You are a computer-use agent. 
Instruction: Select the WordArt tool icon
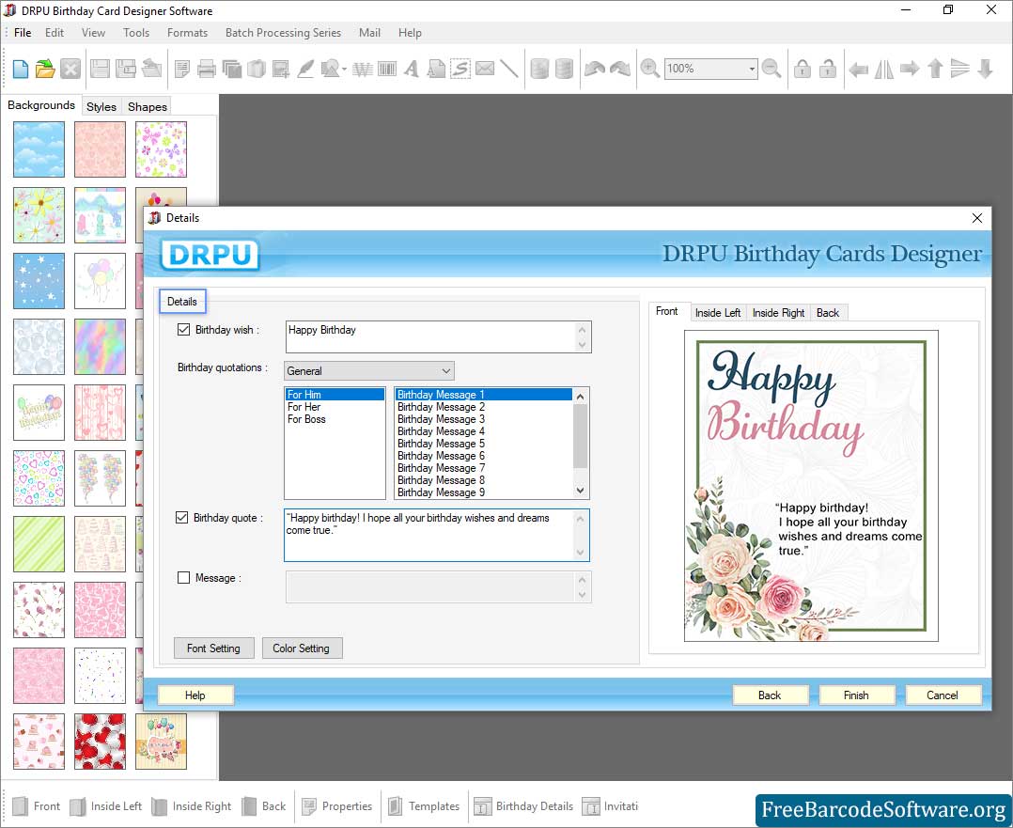(363, 69)
